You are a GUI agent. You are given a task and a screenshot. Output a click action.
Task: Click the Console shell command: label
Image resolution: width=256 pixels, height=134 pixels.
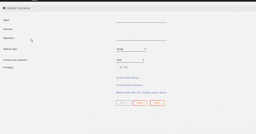pos(15,60)
